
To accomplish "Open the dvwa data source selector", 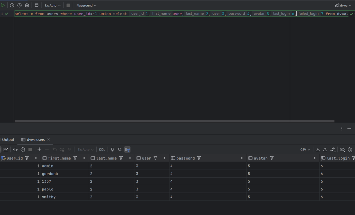I will point(343,5).
